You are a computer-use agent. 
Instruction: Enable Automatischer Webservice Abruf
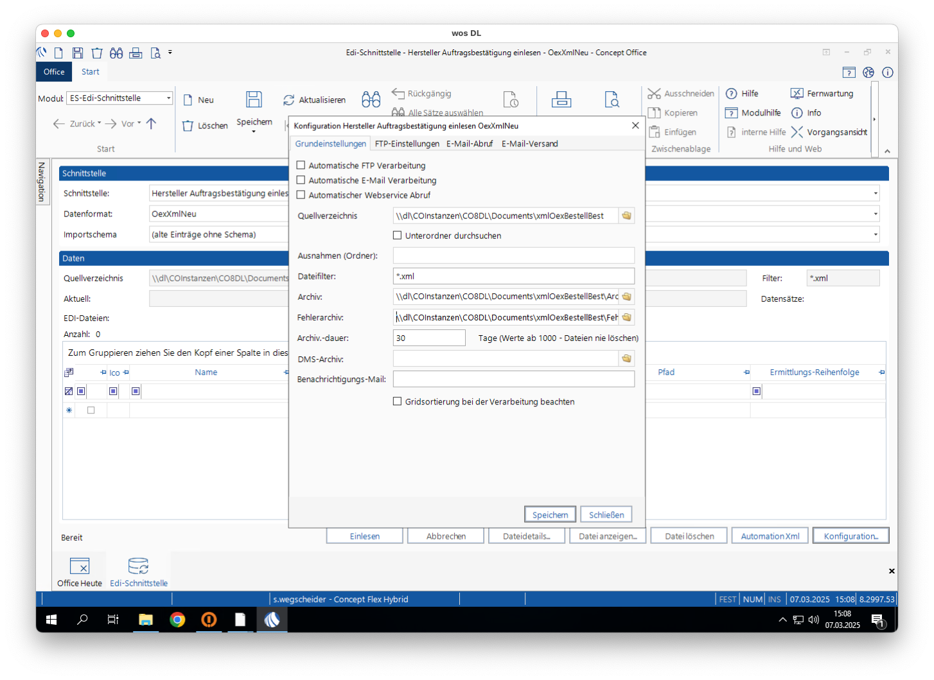click(301, 195)
